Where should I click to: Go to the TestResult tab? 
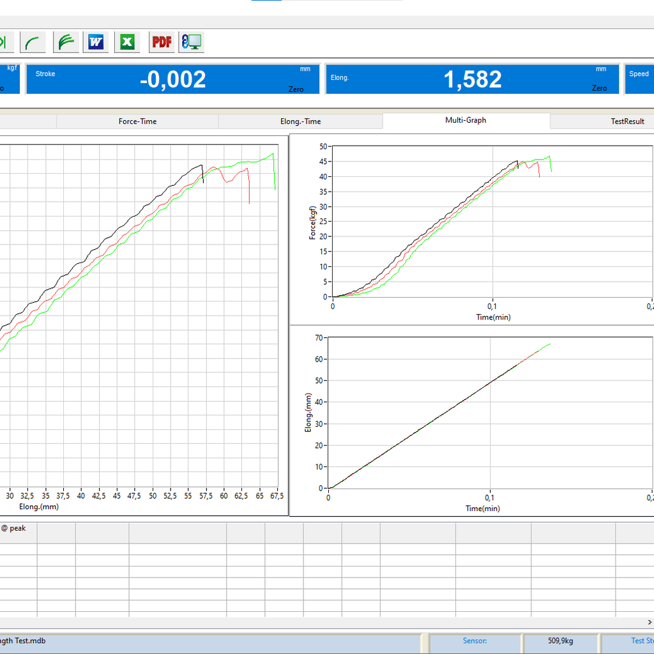(627, 121)
